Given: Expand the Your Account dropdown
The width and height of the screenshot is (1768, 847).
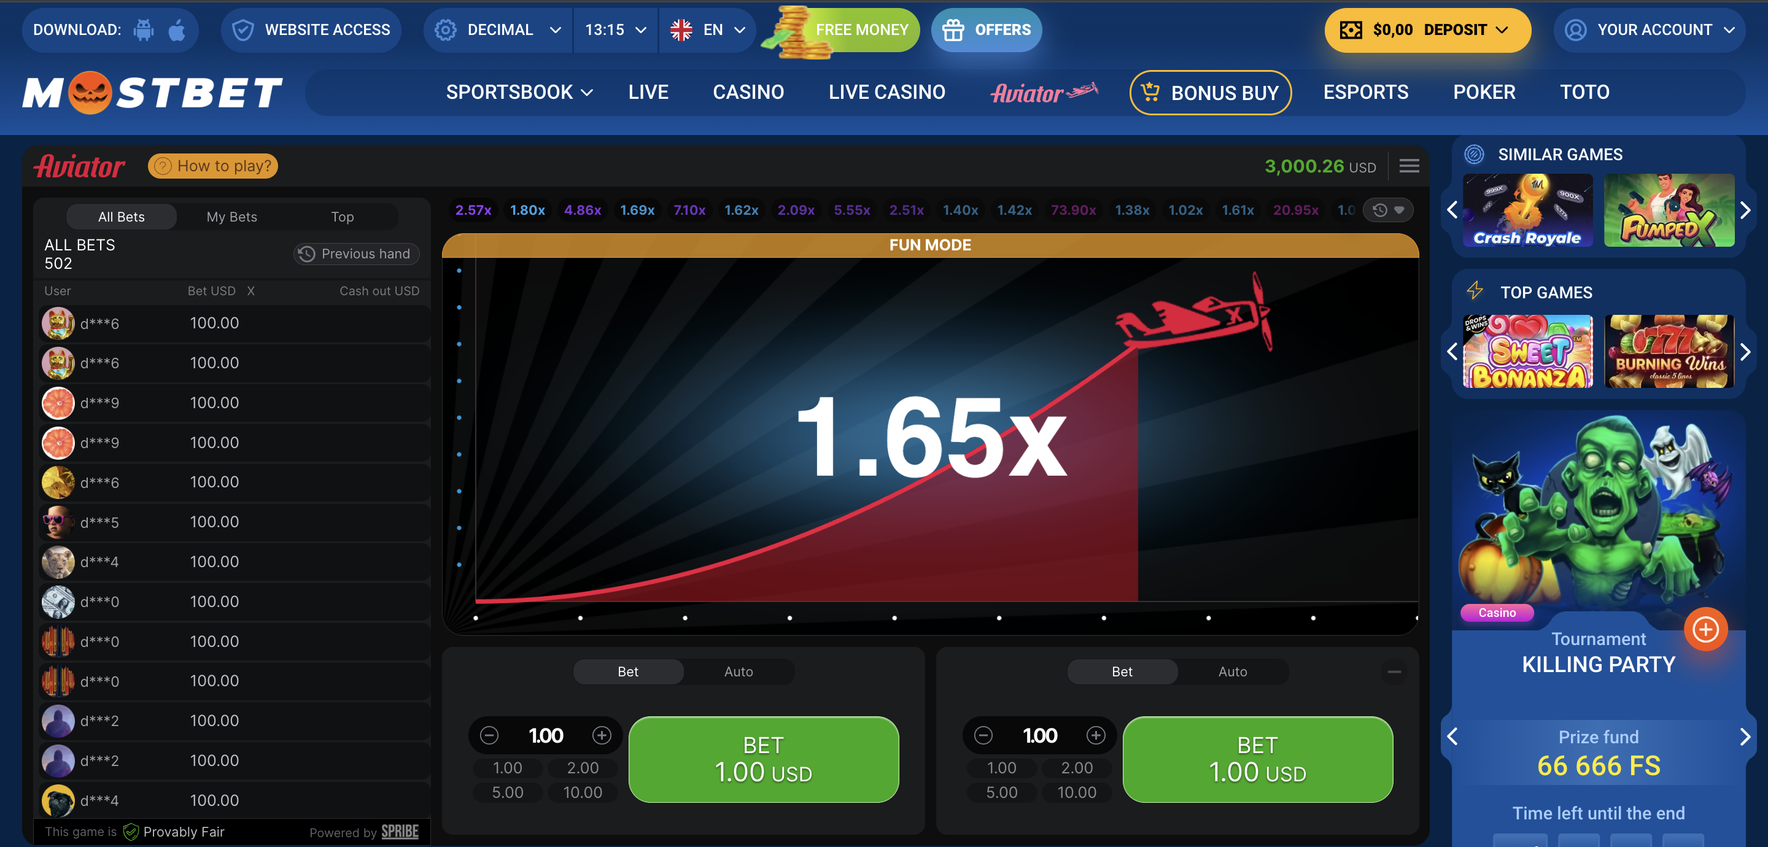Looking at the screenshot, I should pyautogui.click(x=1729, y=29).
